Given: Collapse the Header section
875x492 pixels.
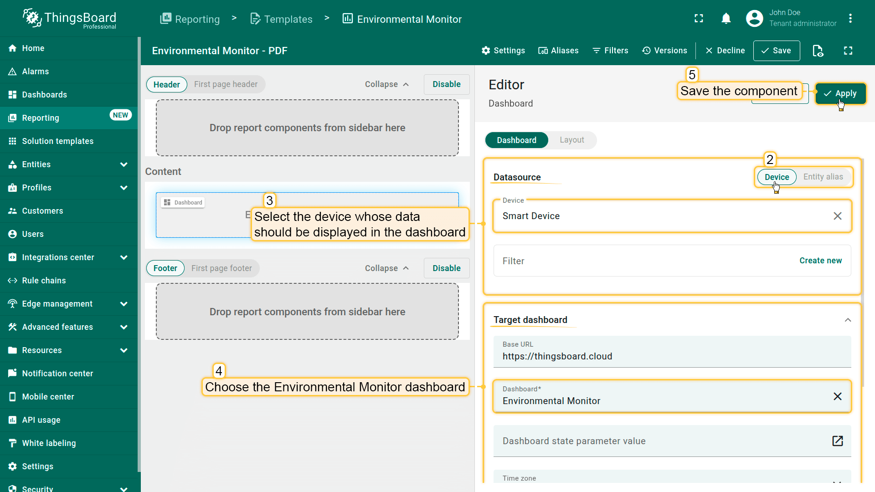Looking at the screenshot, I should (386, 84).
